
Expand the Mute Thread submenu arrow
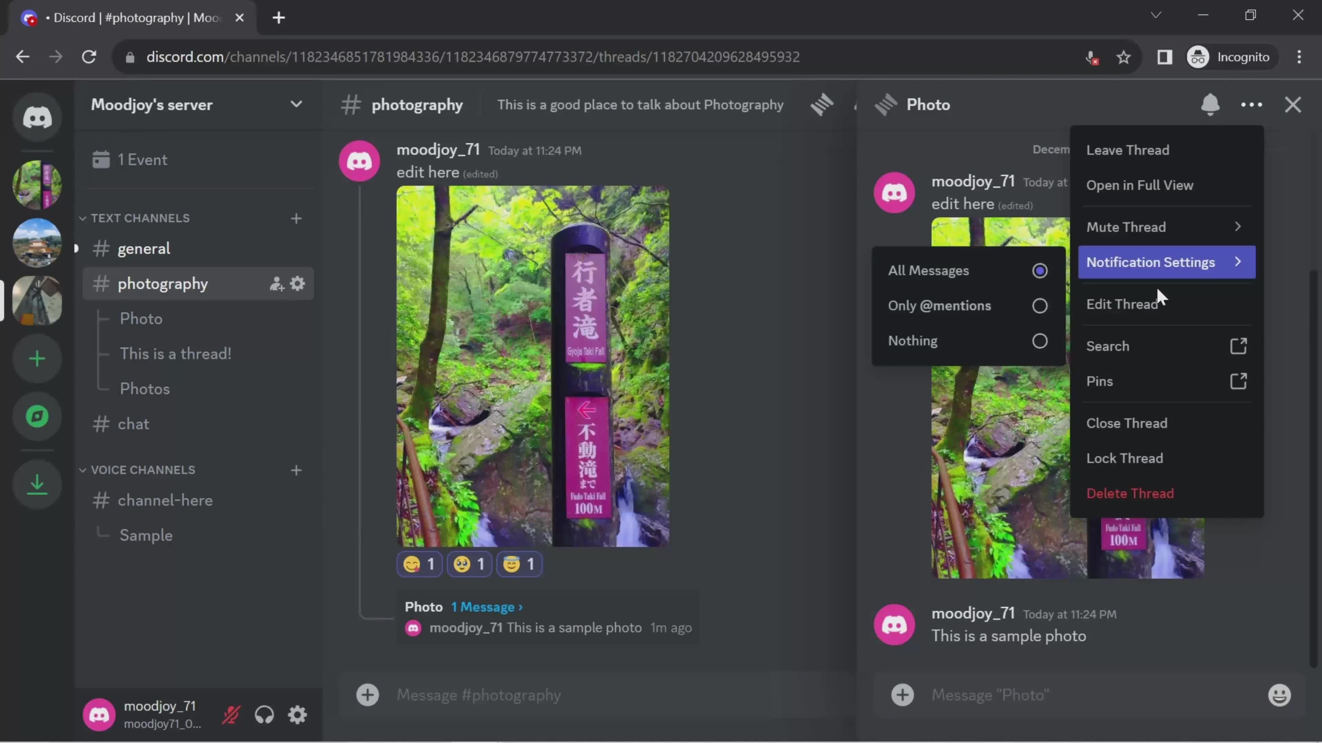click(x=1238, y=226)
